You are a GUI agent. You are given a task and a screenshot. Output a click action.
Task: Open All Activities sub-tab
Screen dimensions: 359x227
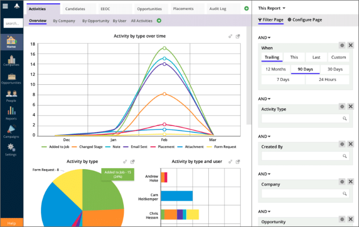tap(141, 21)
